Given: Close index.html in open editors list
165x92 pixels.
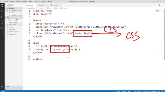Looking at the screenshot, I should point(7,10).
